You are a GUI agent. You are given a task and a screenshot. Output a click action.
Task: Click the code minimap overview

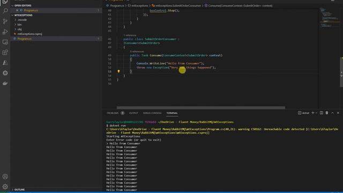click(x=329, y=18)
